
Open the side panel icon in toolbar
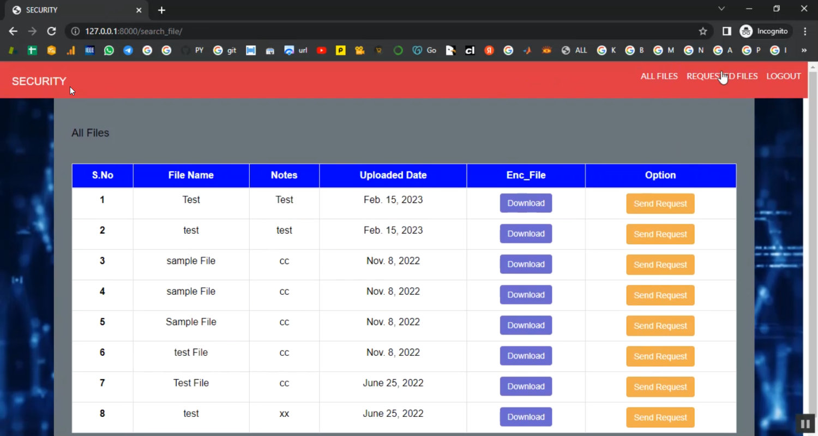pyautogui.click(x=726, y=31)
